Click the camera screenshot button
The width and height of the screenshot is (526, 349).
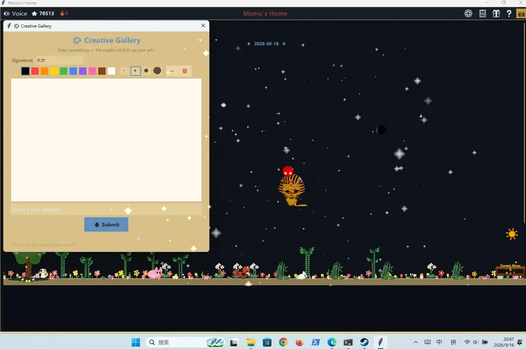pyautogui.click(x=521, y=13)
